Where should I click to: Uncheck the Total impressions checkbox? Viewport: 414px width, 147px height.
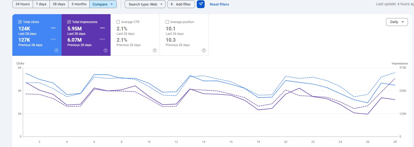pyautogui.click(x=69, y=22)
